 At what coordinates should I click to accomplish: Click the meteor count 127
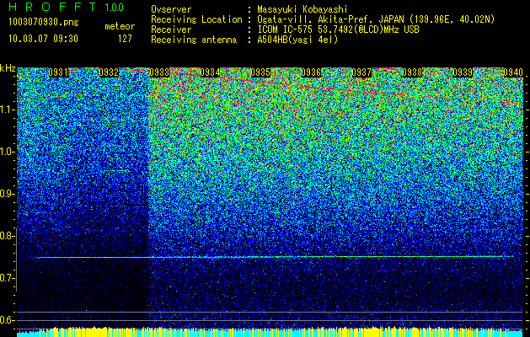pos(125,39)
